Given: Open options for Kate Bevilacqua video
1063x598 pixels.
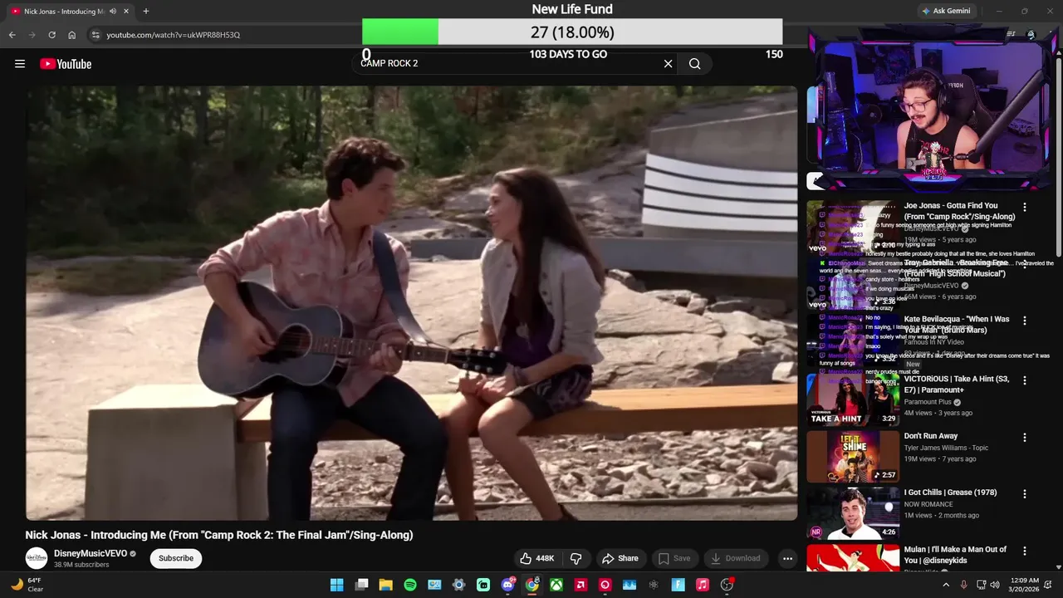Looking at the screenshot, I should click(x=1024, y=321).
